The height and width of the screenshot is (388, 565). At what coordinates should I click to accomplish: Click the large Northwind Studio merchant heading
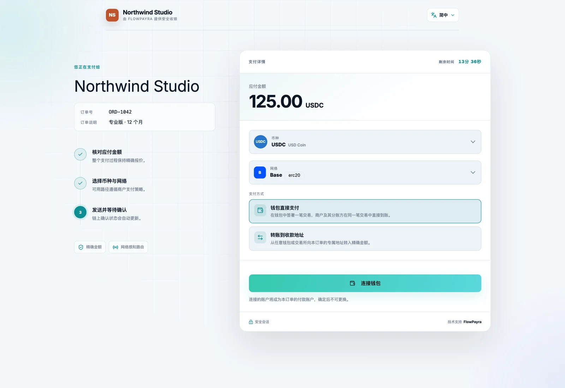coord(137,86)
